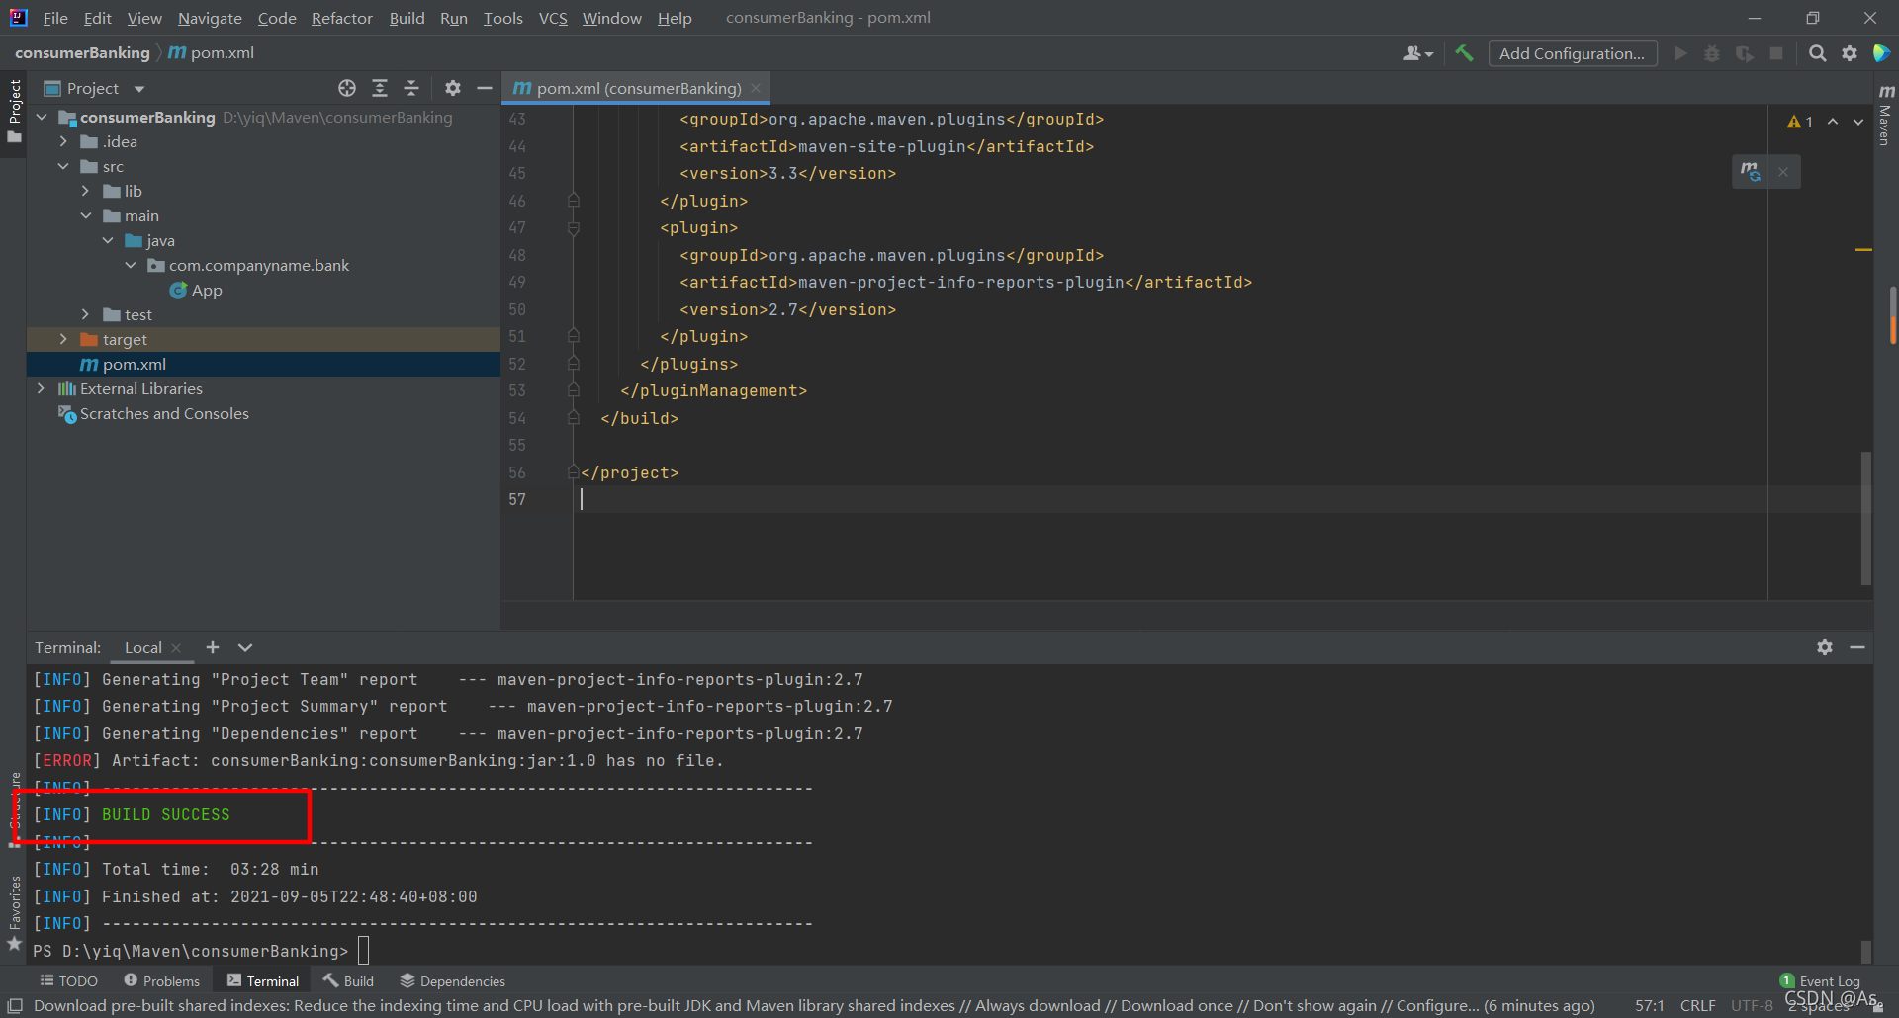
Task: Open the Maven side tool window
Action: pyautogui.click(x=1885, y=116)
